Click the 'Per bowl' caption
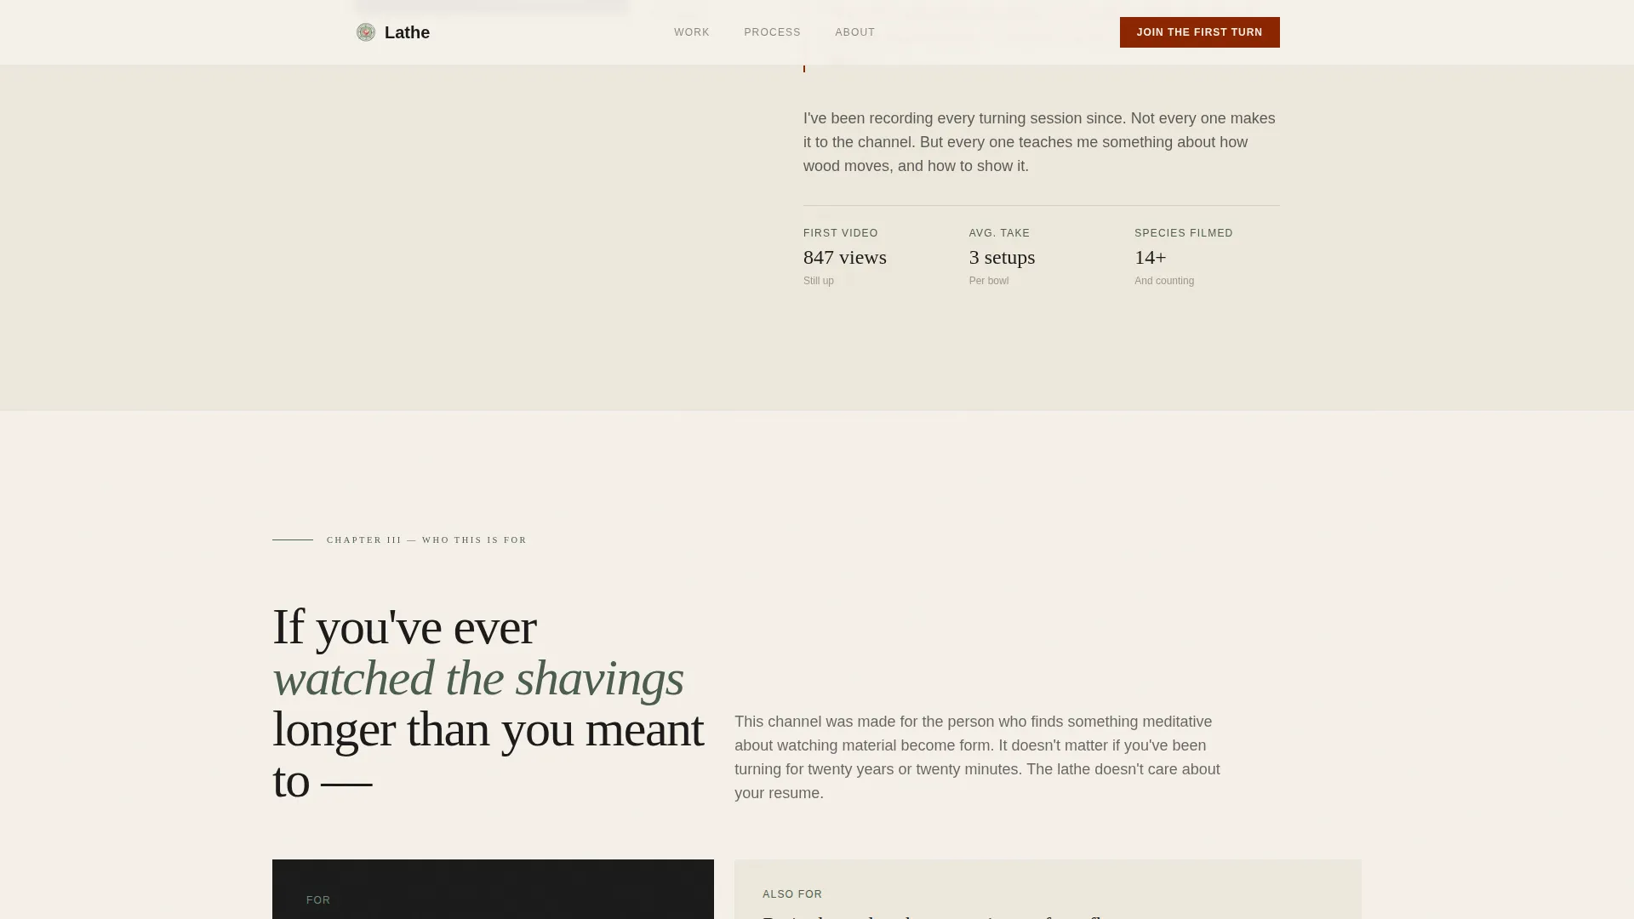This screenshot has height=919, width=1634. pyautogui.click(x=989, y=281)
